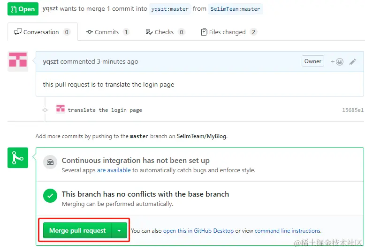Click the Merge pull request button
Image resolution: width=365 pixels, height=250 pixels.
point(77,230)
